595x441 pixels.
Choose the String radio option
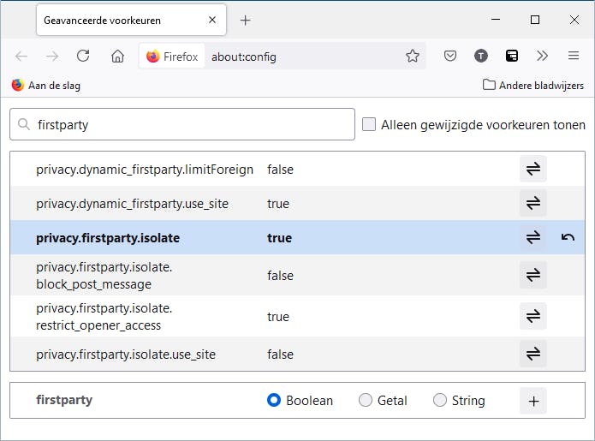click(x=440, y=401)
